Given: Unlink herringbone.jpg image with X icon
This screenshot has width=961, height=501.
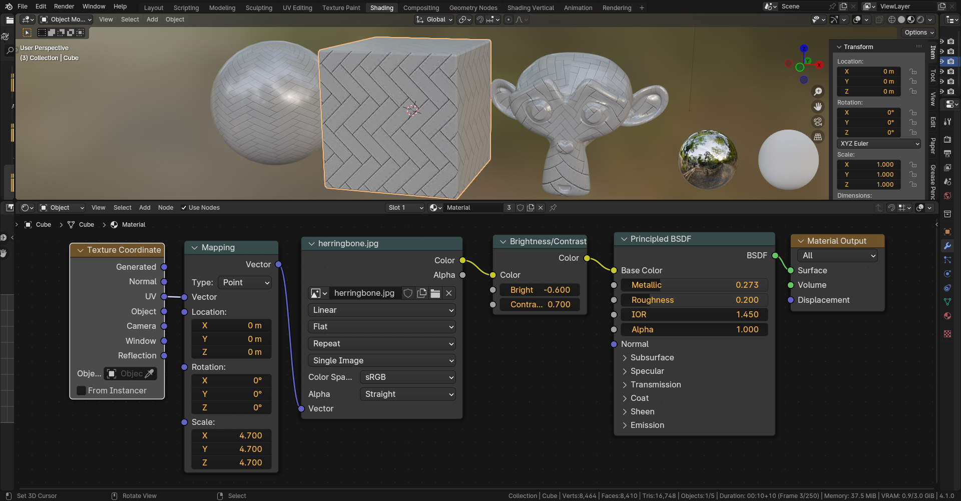Looking at the screenshot, I should pyautogui.click(x=449, y=293).
